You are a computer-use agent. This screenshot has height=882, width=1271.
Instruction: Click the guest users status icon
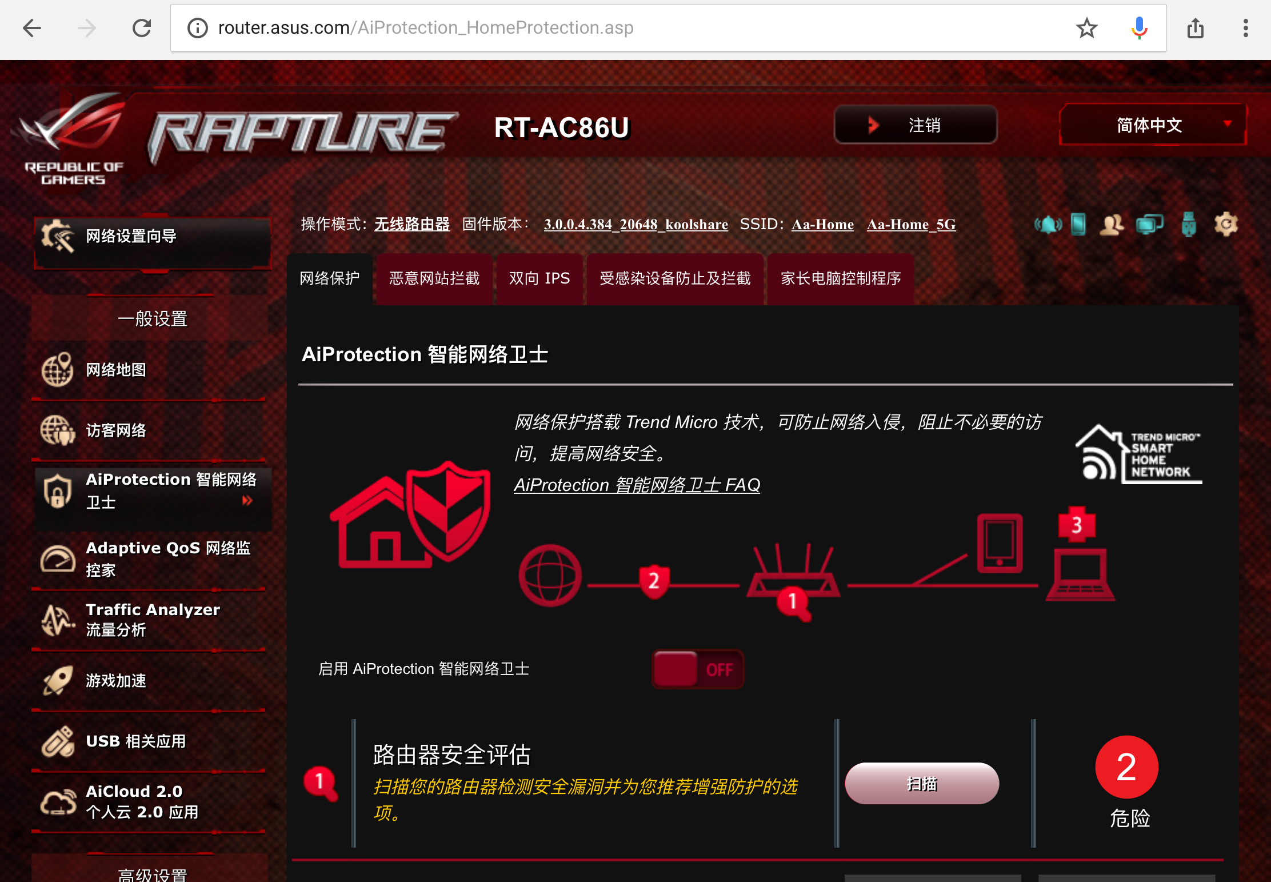(x=1112, y=224)
